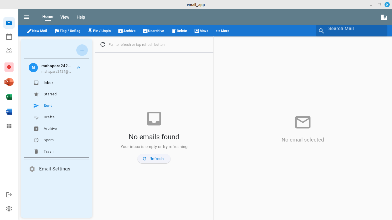The height and width of the screenshot is (220, 392).
Task: Launch the Excel app icon
Action: [x=9, y=97]
